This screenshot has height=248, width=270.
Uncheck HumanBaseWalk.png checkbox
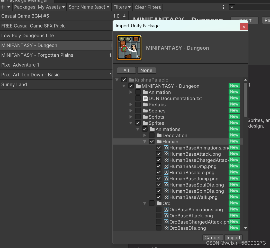(159, 197)
